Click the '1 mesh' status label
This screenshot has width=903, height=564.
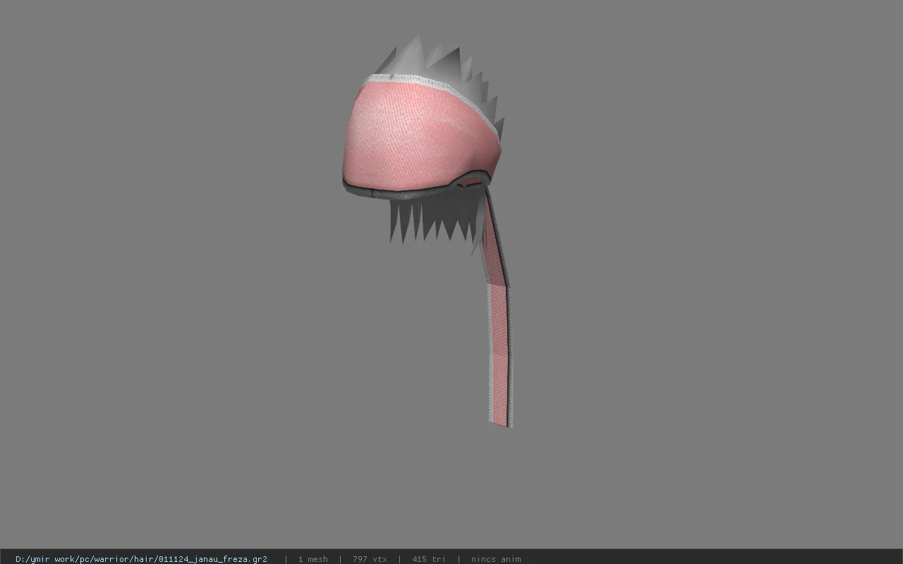313,559
